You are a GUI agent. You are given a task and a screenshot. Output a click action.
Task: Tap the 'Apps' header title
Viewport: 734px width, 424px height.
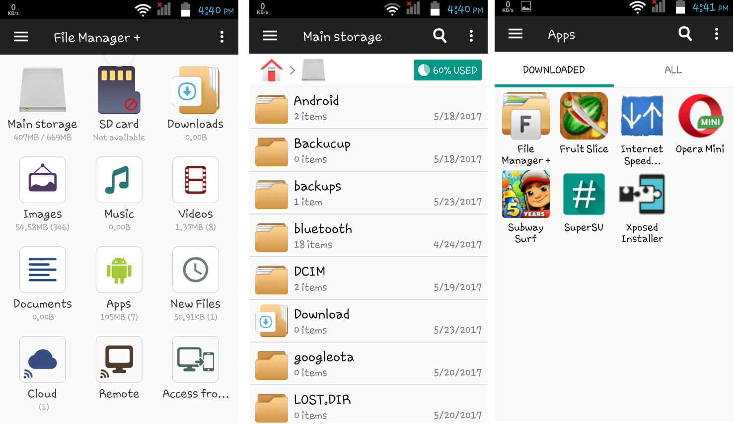click(x=562, y=35)
